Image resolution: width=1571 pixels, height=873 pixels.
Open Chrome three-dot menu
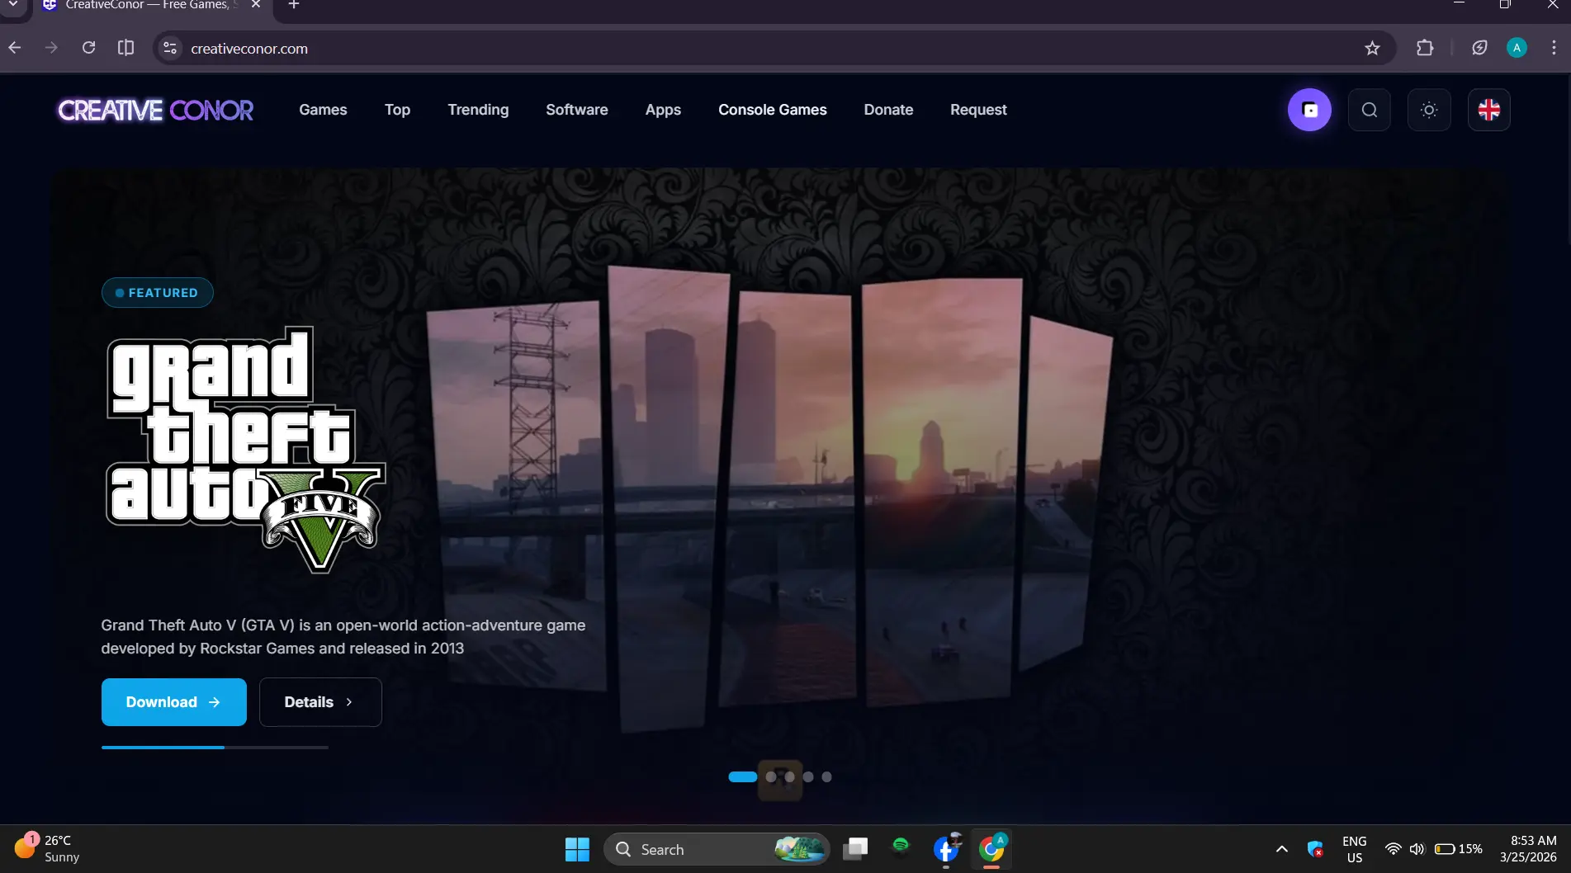1554,48
